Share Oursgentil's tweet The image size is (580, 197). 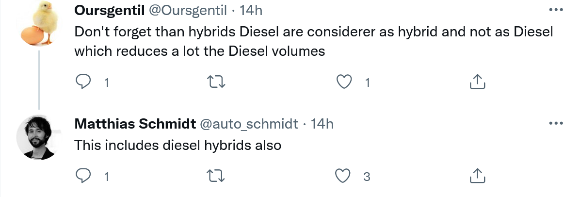(478, 82)
